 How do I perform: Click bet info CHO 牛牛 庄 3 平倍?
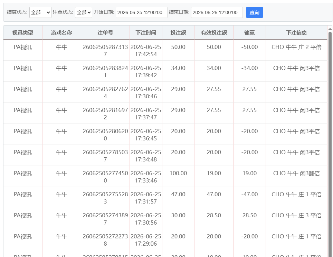pyautogui.click(x=296, y=215)
